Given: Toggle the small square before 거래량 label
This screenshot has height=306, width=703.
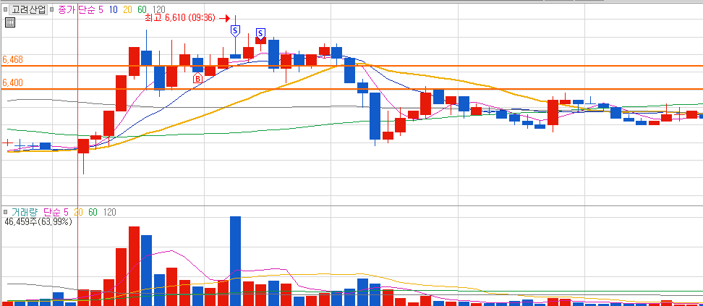Looking at the screenshot, I should (5, 212).
